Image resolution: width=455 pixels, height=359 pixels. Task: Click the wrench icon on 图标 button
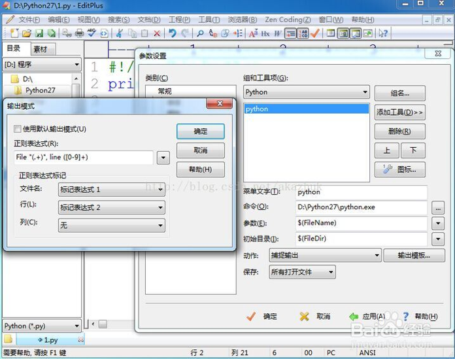(387, 169)
